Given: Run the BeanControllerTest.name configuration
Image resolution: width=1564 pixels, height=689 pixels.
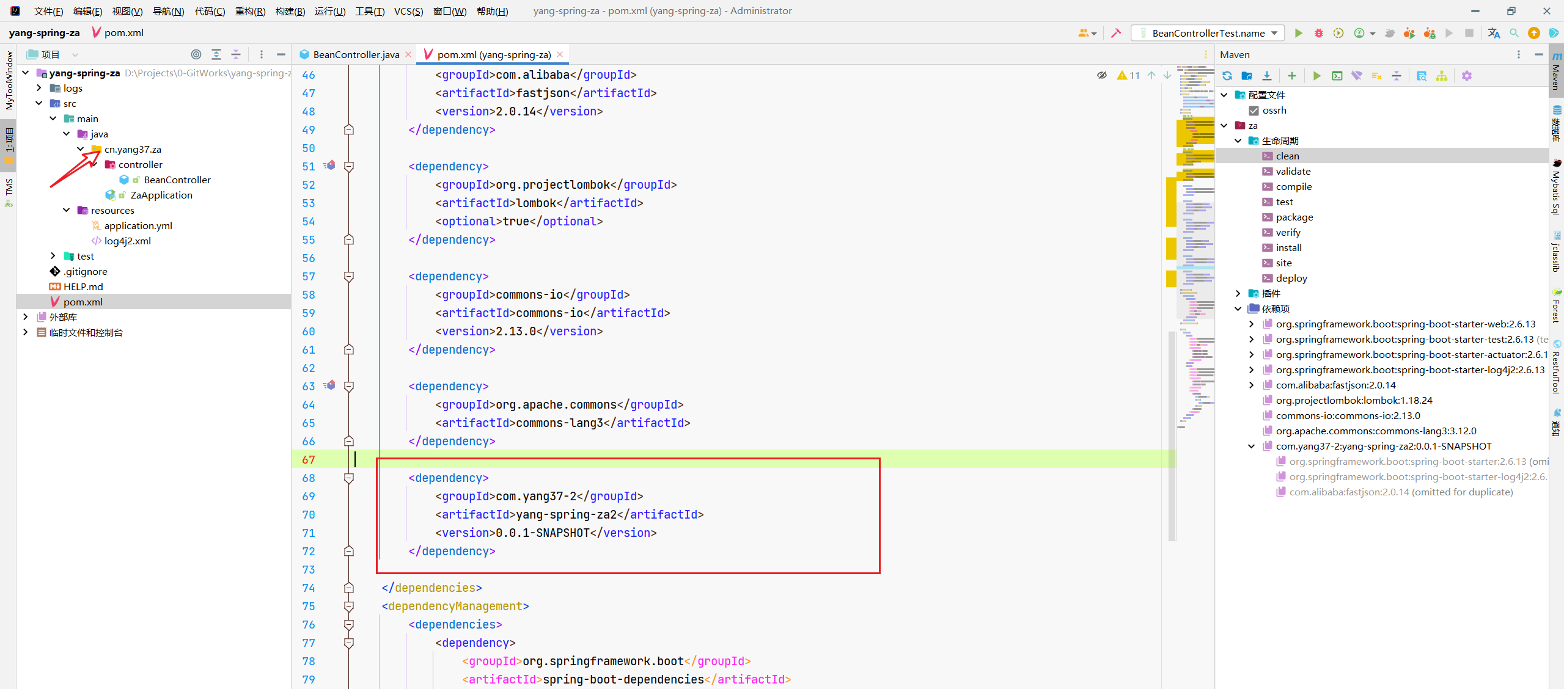Looking at the screenshot, I should pyautogui.click(x=1299, y=33).
